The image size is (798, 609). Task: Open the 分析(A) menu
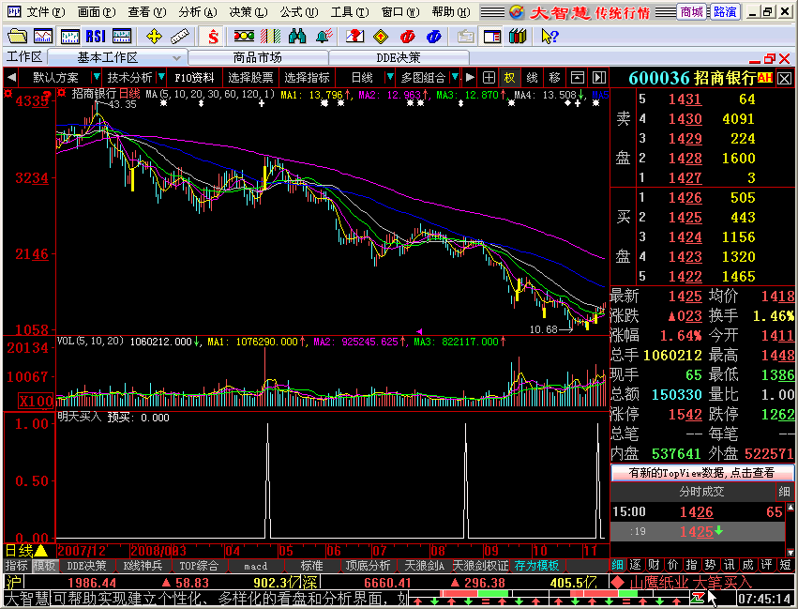point(198,11)
